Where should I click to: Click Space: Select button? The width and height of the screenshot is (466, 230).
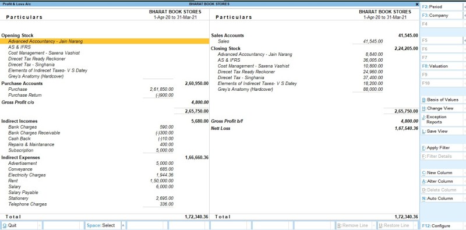point(103,225)
